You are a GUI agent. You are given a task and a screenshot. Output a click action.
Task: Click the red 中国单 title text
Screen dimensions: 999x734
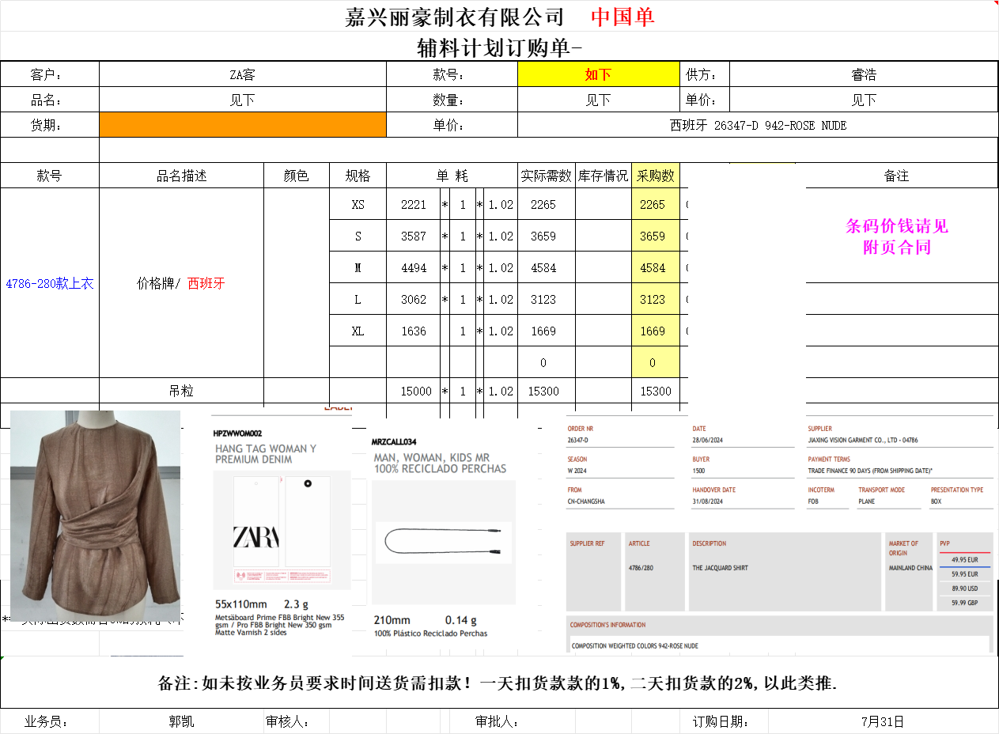click(x=622, y=17)
